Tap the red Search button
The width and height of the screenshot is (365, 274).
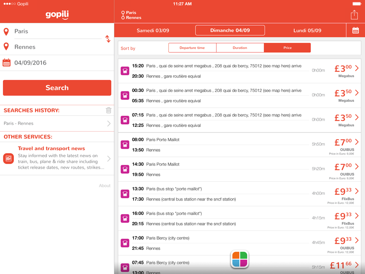click(x=57, y=88)
